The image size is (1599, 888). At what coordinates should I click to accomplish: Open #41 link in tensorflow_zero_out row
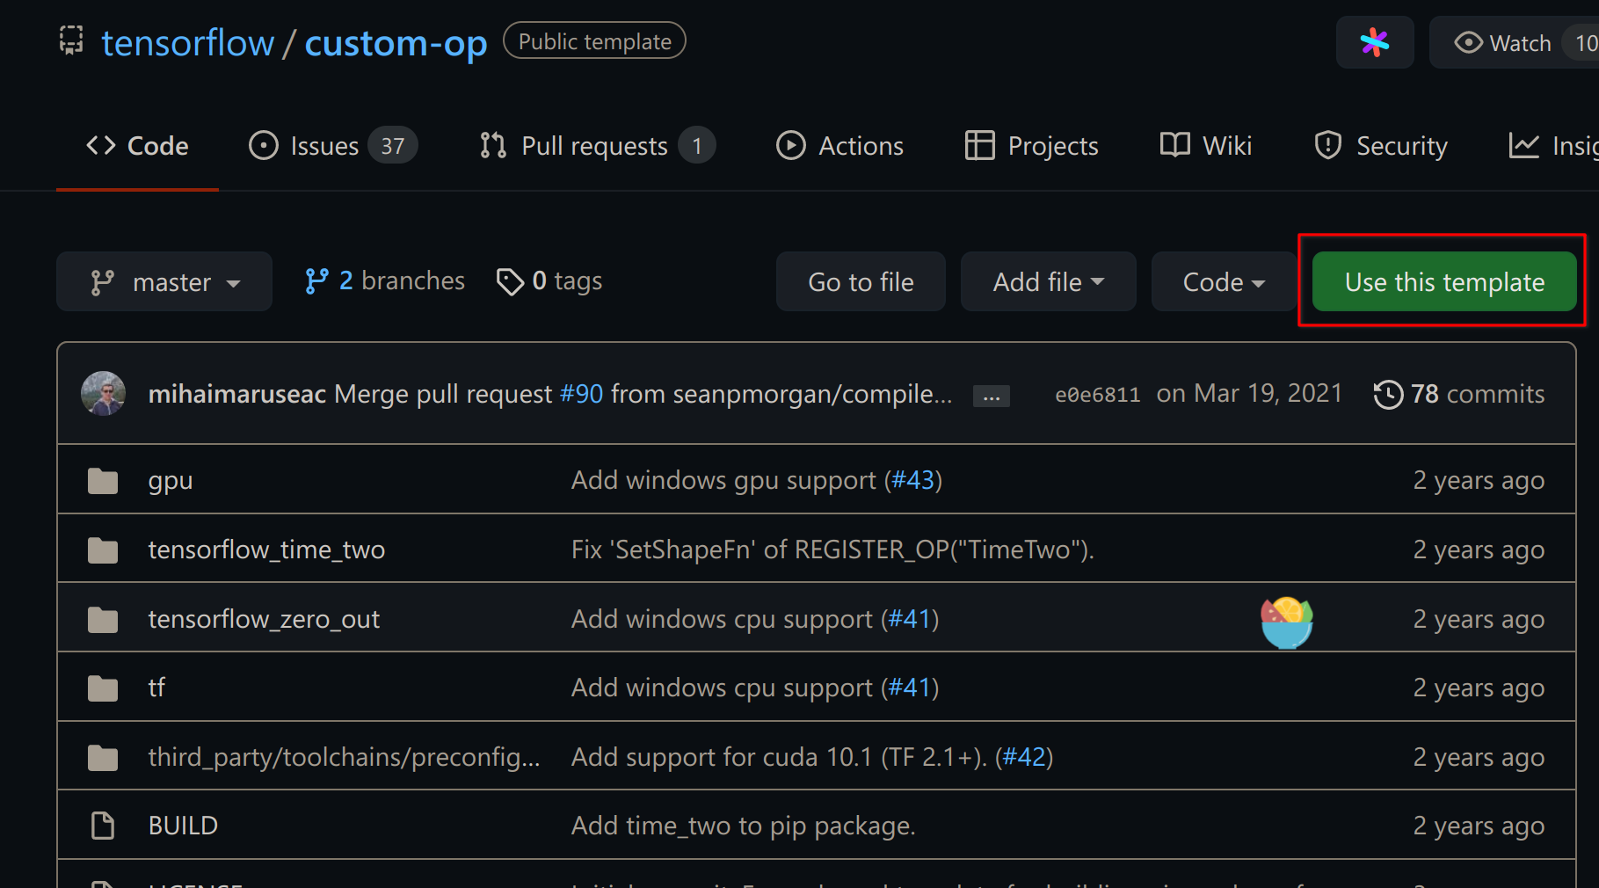909,619
